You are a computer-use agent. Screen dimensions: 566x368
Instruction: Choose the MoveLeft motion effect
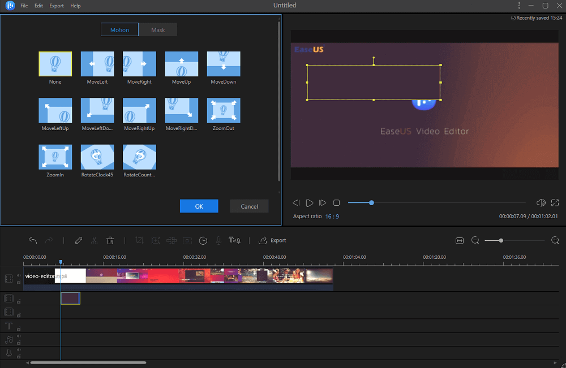point(97,63)
